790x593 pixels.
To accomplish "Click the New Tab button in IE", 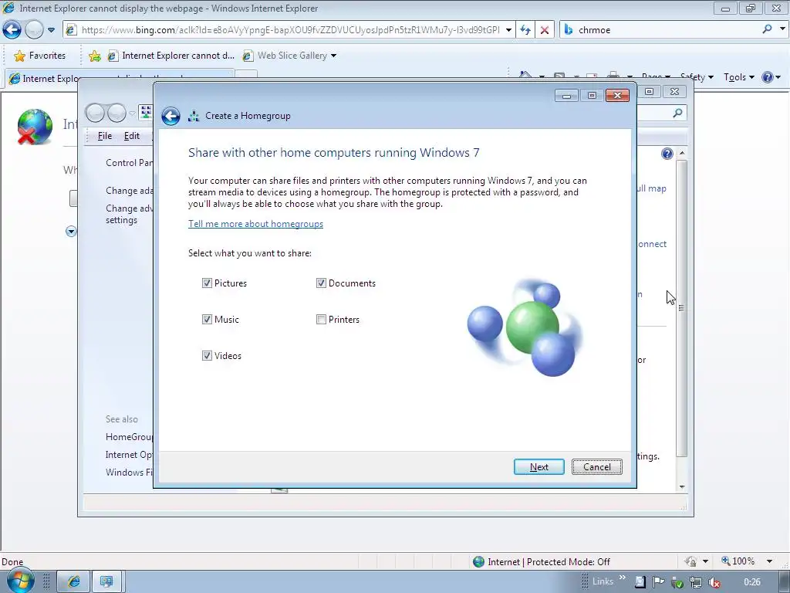I will point(247,76).
